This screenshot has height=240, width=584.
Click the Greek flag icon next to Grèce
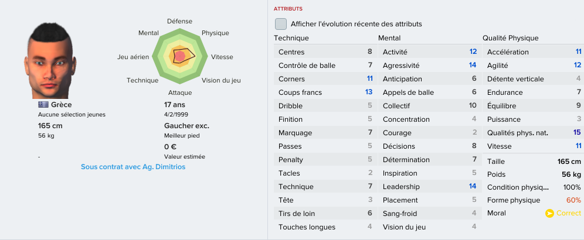tap(43, 105)
